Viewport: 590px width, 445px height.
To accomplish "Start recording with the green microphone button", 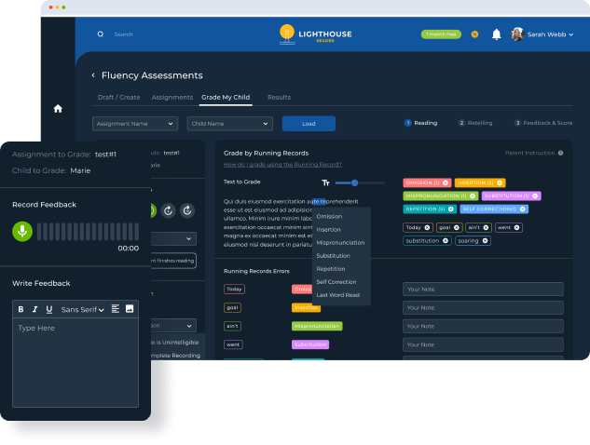I will pyautogui.click(x=21, y=230).
